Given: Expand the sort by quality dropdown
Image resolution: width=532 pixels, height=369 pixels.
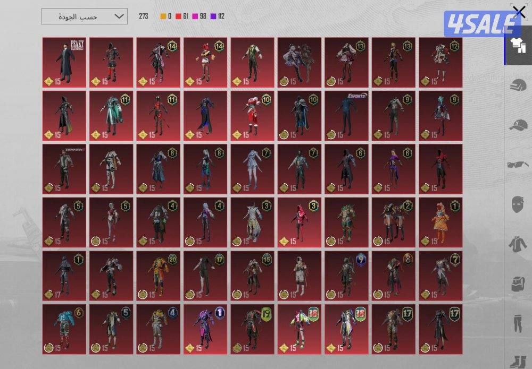Looking at the screenshot, I should (84, 16).
